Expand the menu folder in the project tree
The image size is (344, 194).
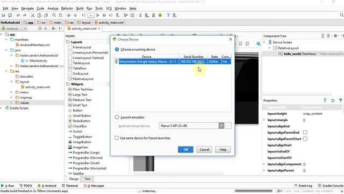point(12,92)
